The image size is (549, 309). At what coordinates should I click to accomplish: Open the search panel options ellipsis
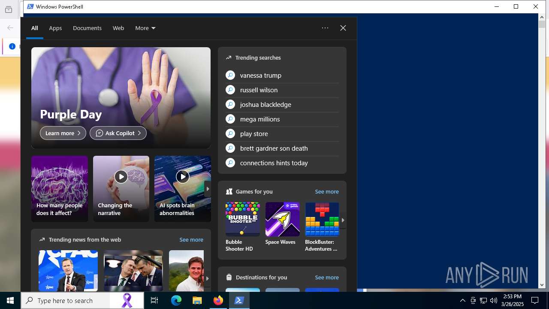tap(325, 28)
